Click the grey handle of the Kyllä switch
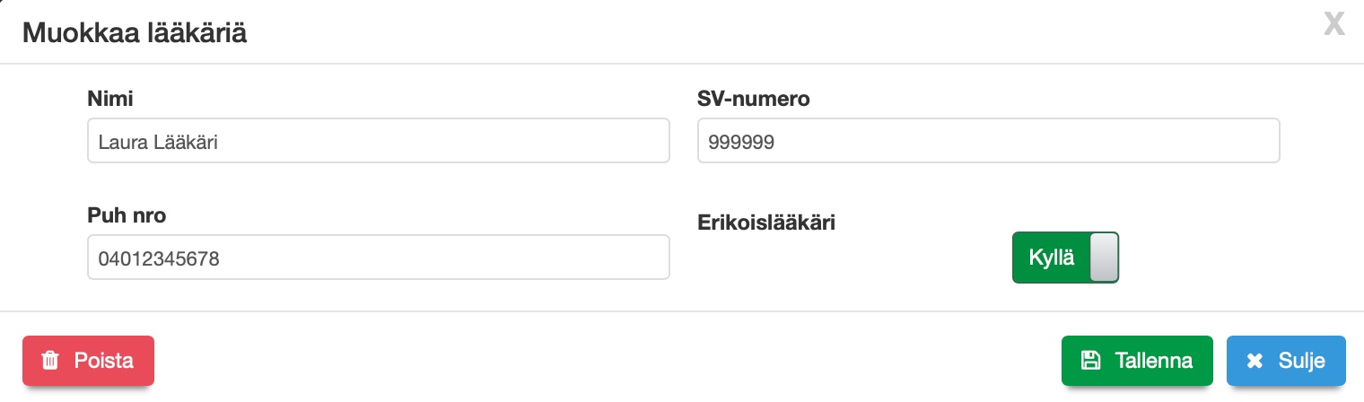The image size is (1364, 402). 1103,258
